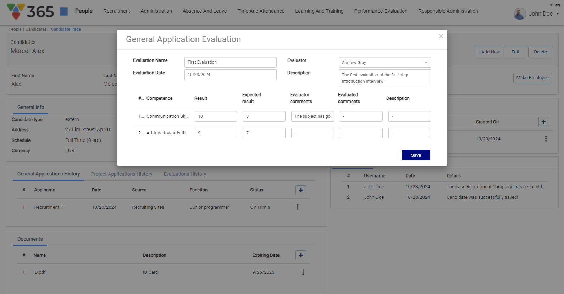
Task: Expand the John Doe user menu arrow
Action: (x=558, y=14)
